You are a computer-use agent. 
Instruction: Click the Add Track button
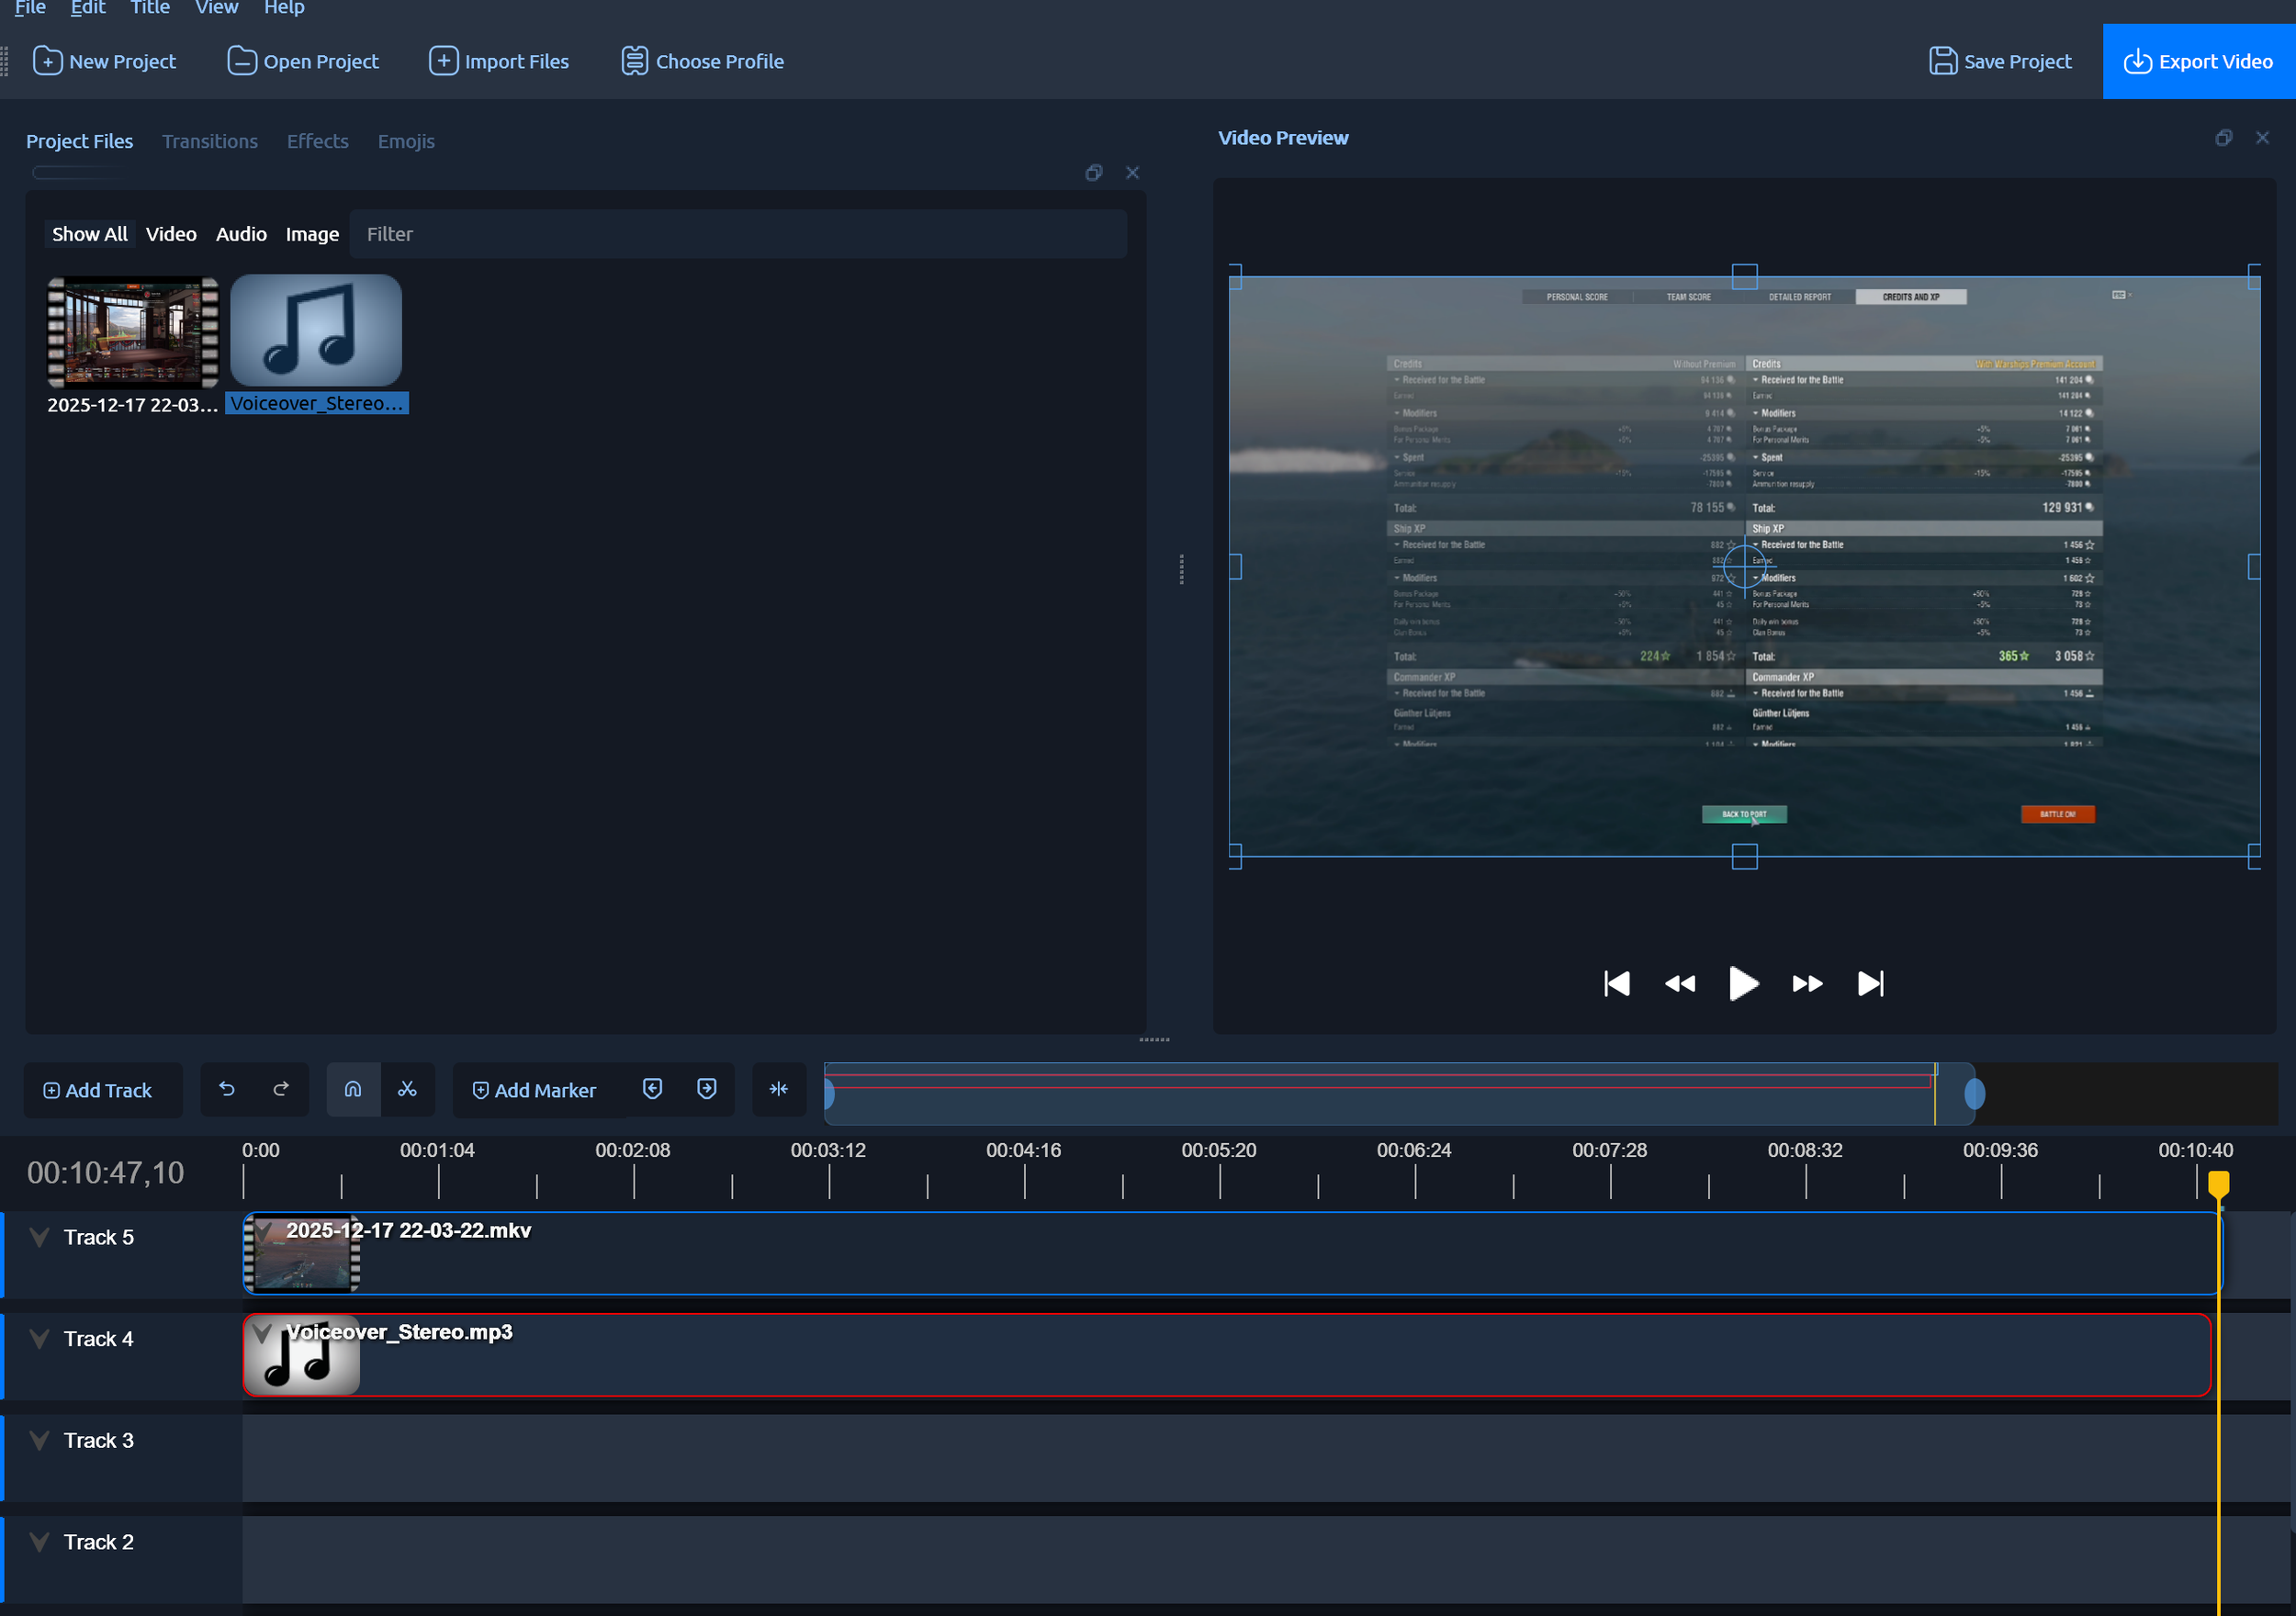tap(99, 1090)
